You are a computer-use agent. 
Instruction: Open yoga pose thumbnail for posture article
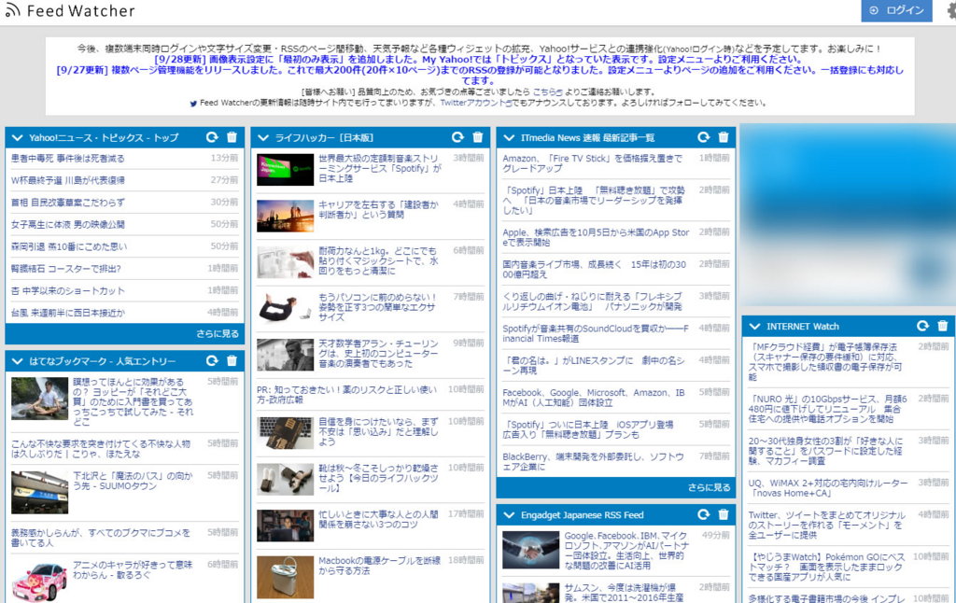coord(285,308)
